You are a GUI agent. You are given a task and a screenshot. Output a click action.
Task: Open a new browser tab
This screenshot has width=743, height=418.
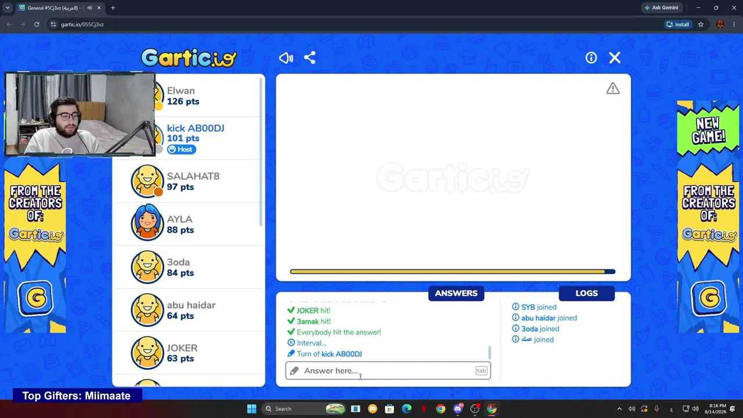113,8
